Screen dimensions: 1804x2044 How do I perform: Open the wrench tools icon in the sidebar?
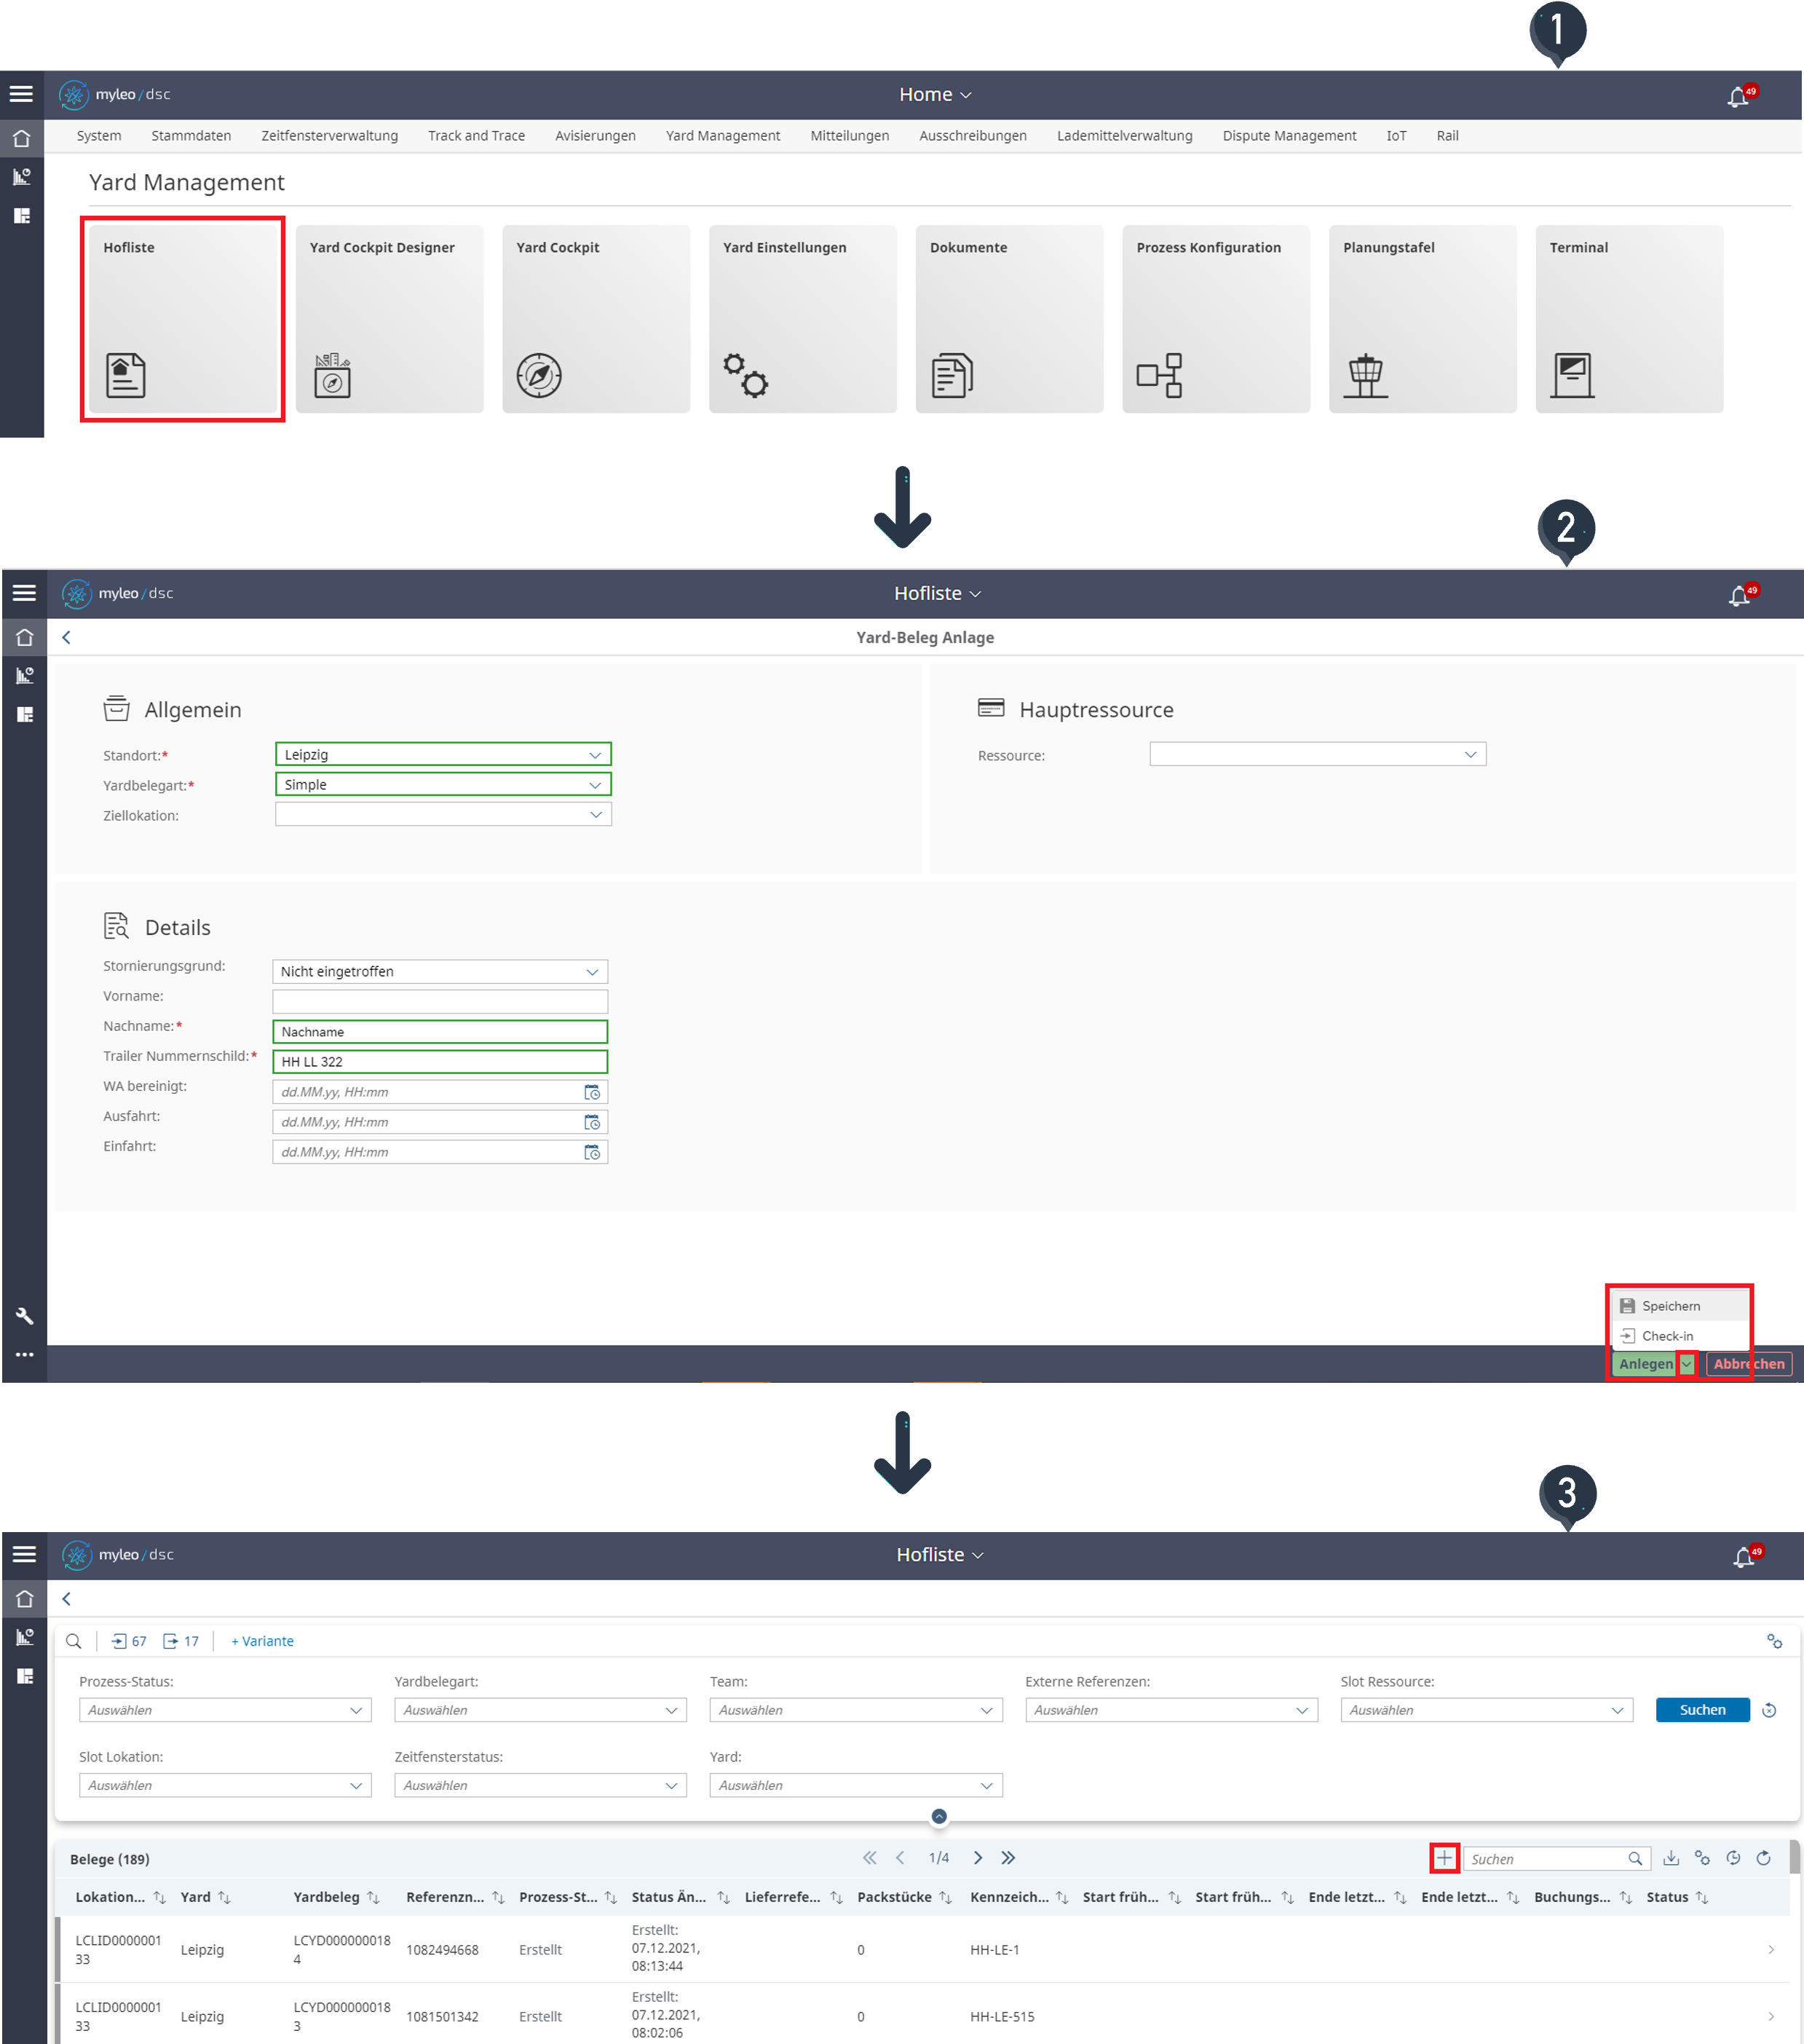coord(25,1316)
